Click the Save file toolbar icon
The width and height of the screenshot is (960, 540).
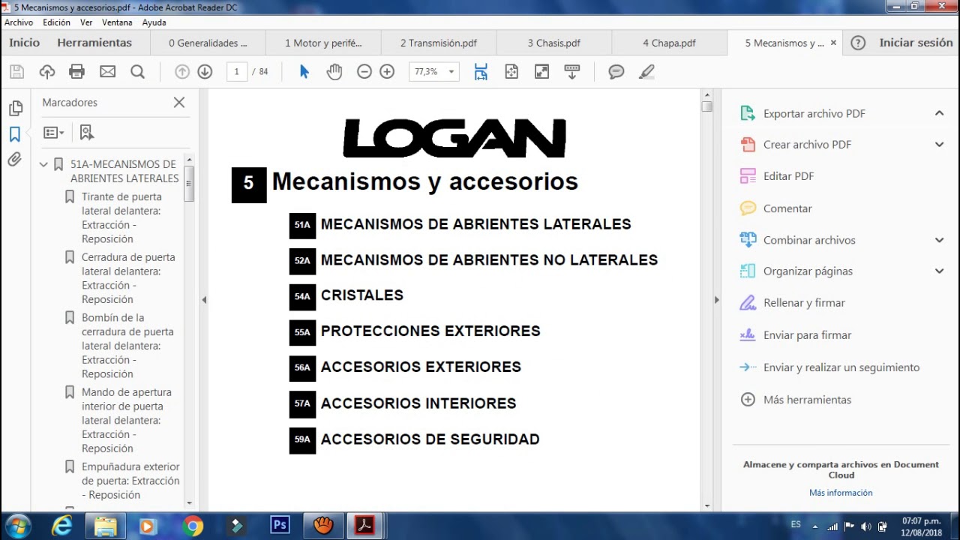tap(16, 72)
